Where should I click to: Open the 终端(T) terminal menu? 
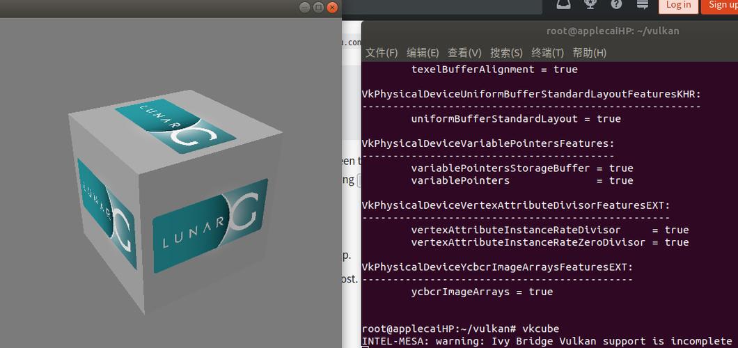[x=547, y=53]
